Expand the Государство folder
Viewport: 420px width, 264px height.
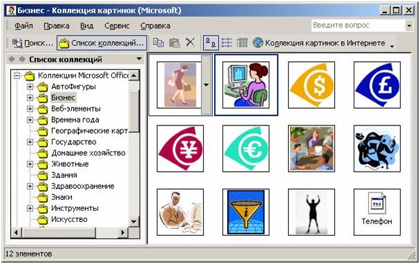[x=30, y=142]
